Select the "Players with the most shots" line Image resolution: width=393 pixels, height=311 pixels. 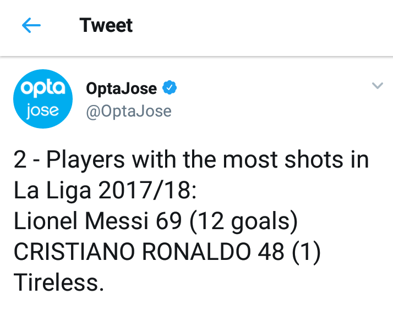tap(207, 160)
